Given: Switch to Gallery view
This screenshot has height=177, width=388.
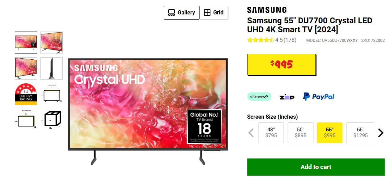Looking at the screenshot, I should click(x=181, y=13).
